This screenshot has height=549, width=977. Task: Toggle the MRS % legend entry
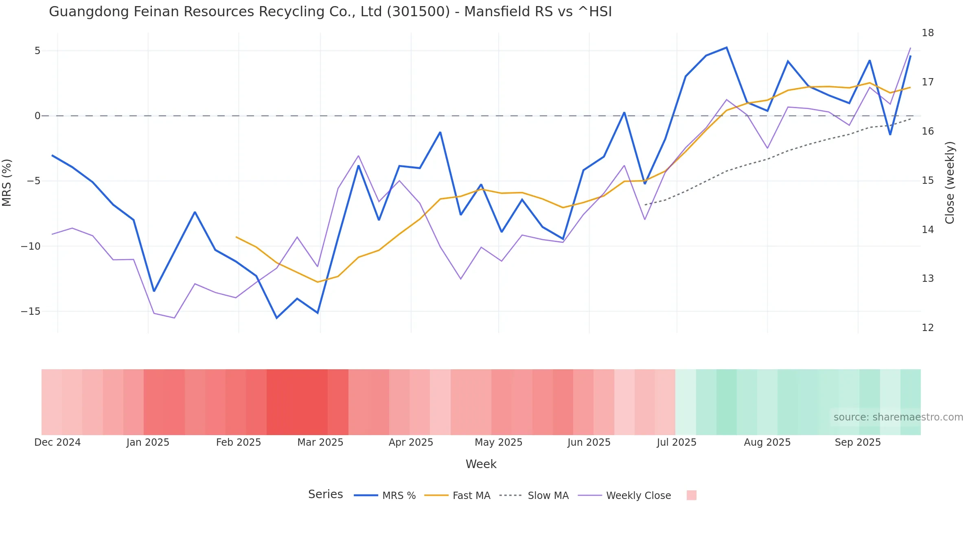tap(385, 495)
